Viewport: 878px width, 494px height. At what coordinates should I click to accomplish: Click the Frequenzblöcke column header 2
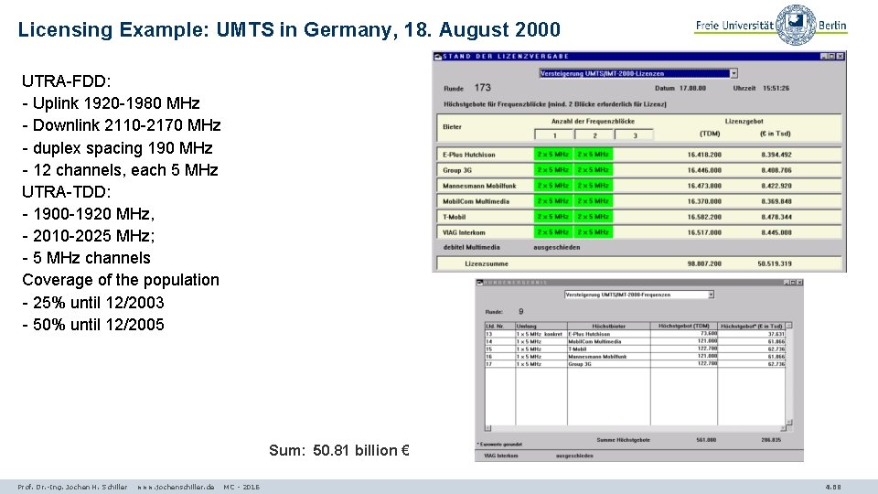[594, 135]
